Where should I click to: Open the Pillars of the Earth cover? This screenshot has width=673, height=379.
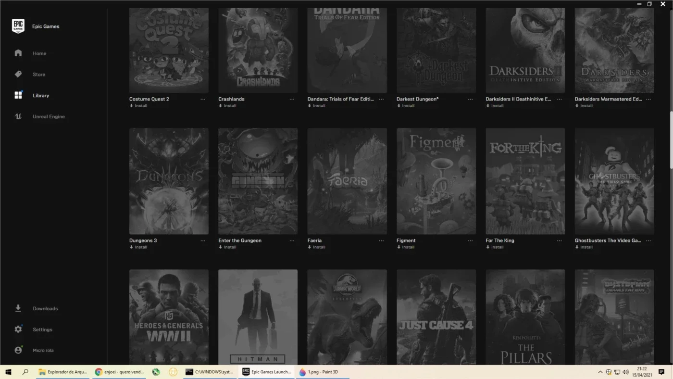pos(525,317)
